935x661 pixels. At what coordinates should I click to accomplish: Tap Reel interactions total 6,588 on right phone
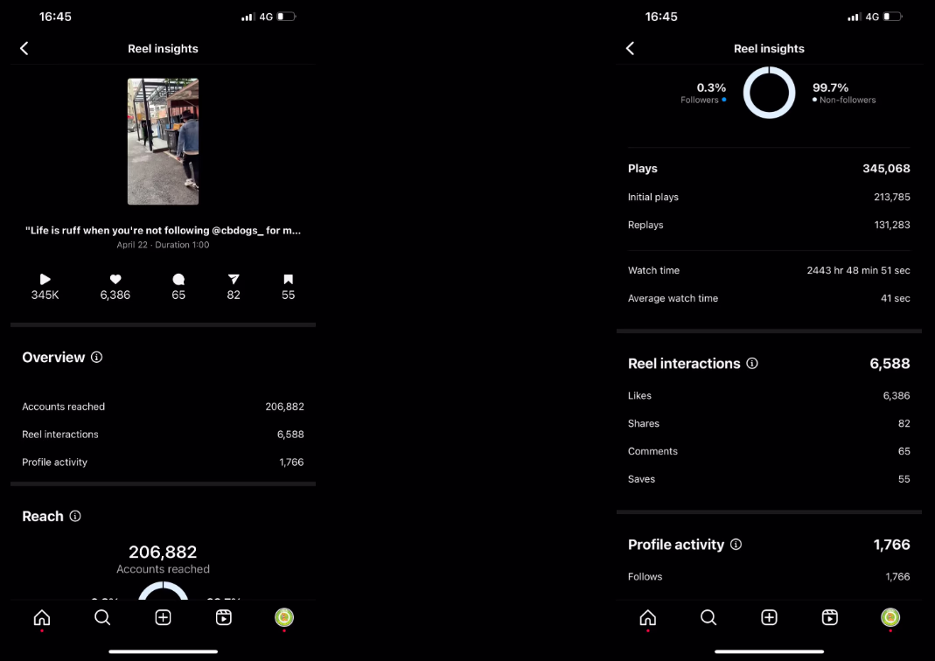point(890,364)
